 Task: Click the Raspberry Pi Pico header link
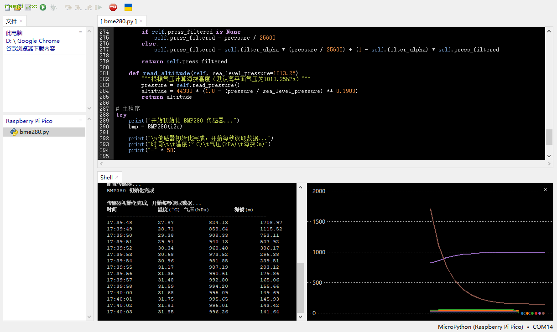29,121
